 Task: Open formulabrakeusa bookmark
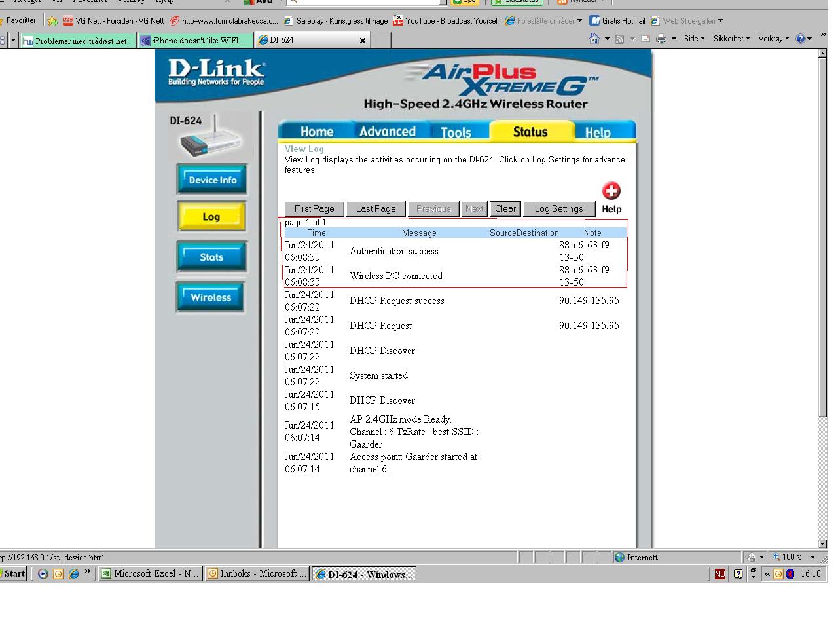(224, 21)
